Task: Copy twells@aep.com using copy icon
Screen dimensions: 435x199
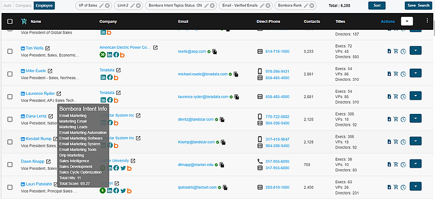Action: click(x=214, y=52)
